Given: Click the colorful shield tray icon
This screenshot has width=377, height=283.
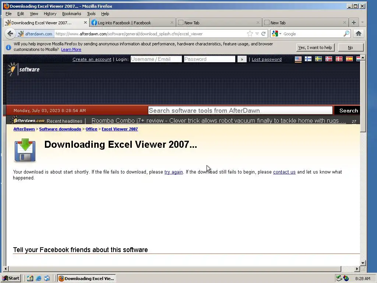Looking at the screenshot, I should point(346,278).
